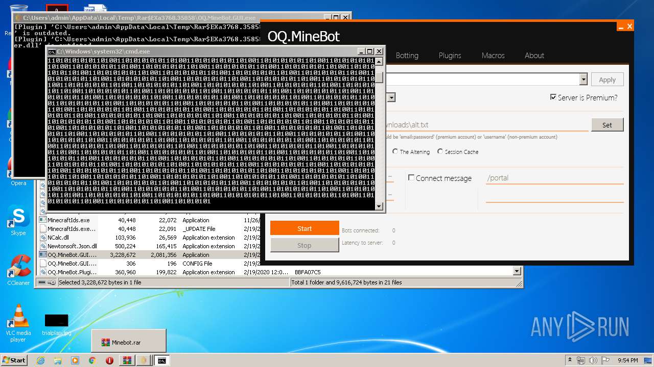Open network tray icon

pyautogui.click(x=581, y=360)
